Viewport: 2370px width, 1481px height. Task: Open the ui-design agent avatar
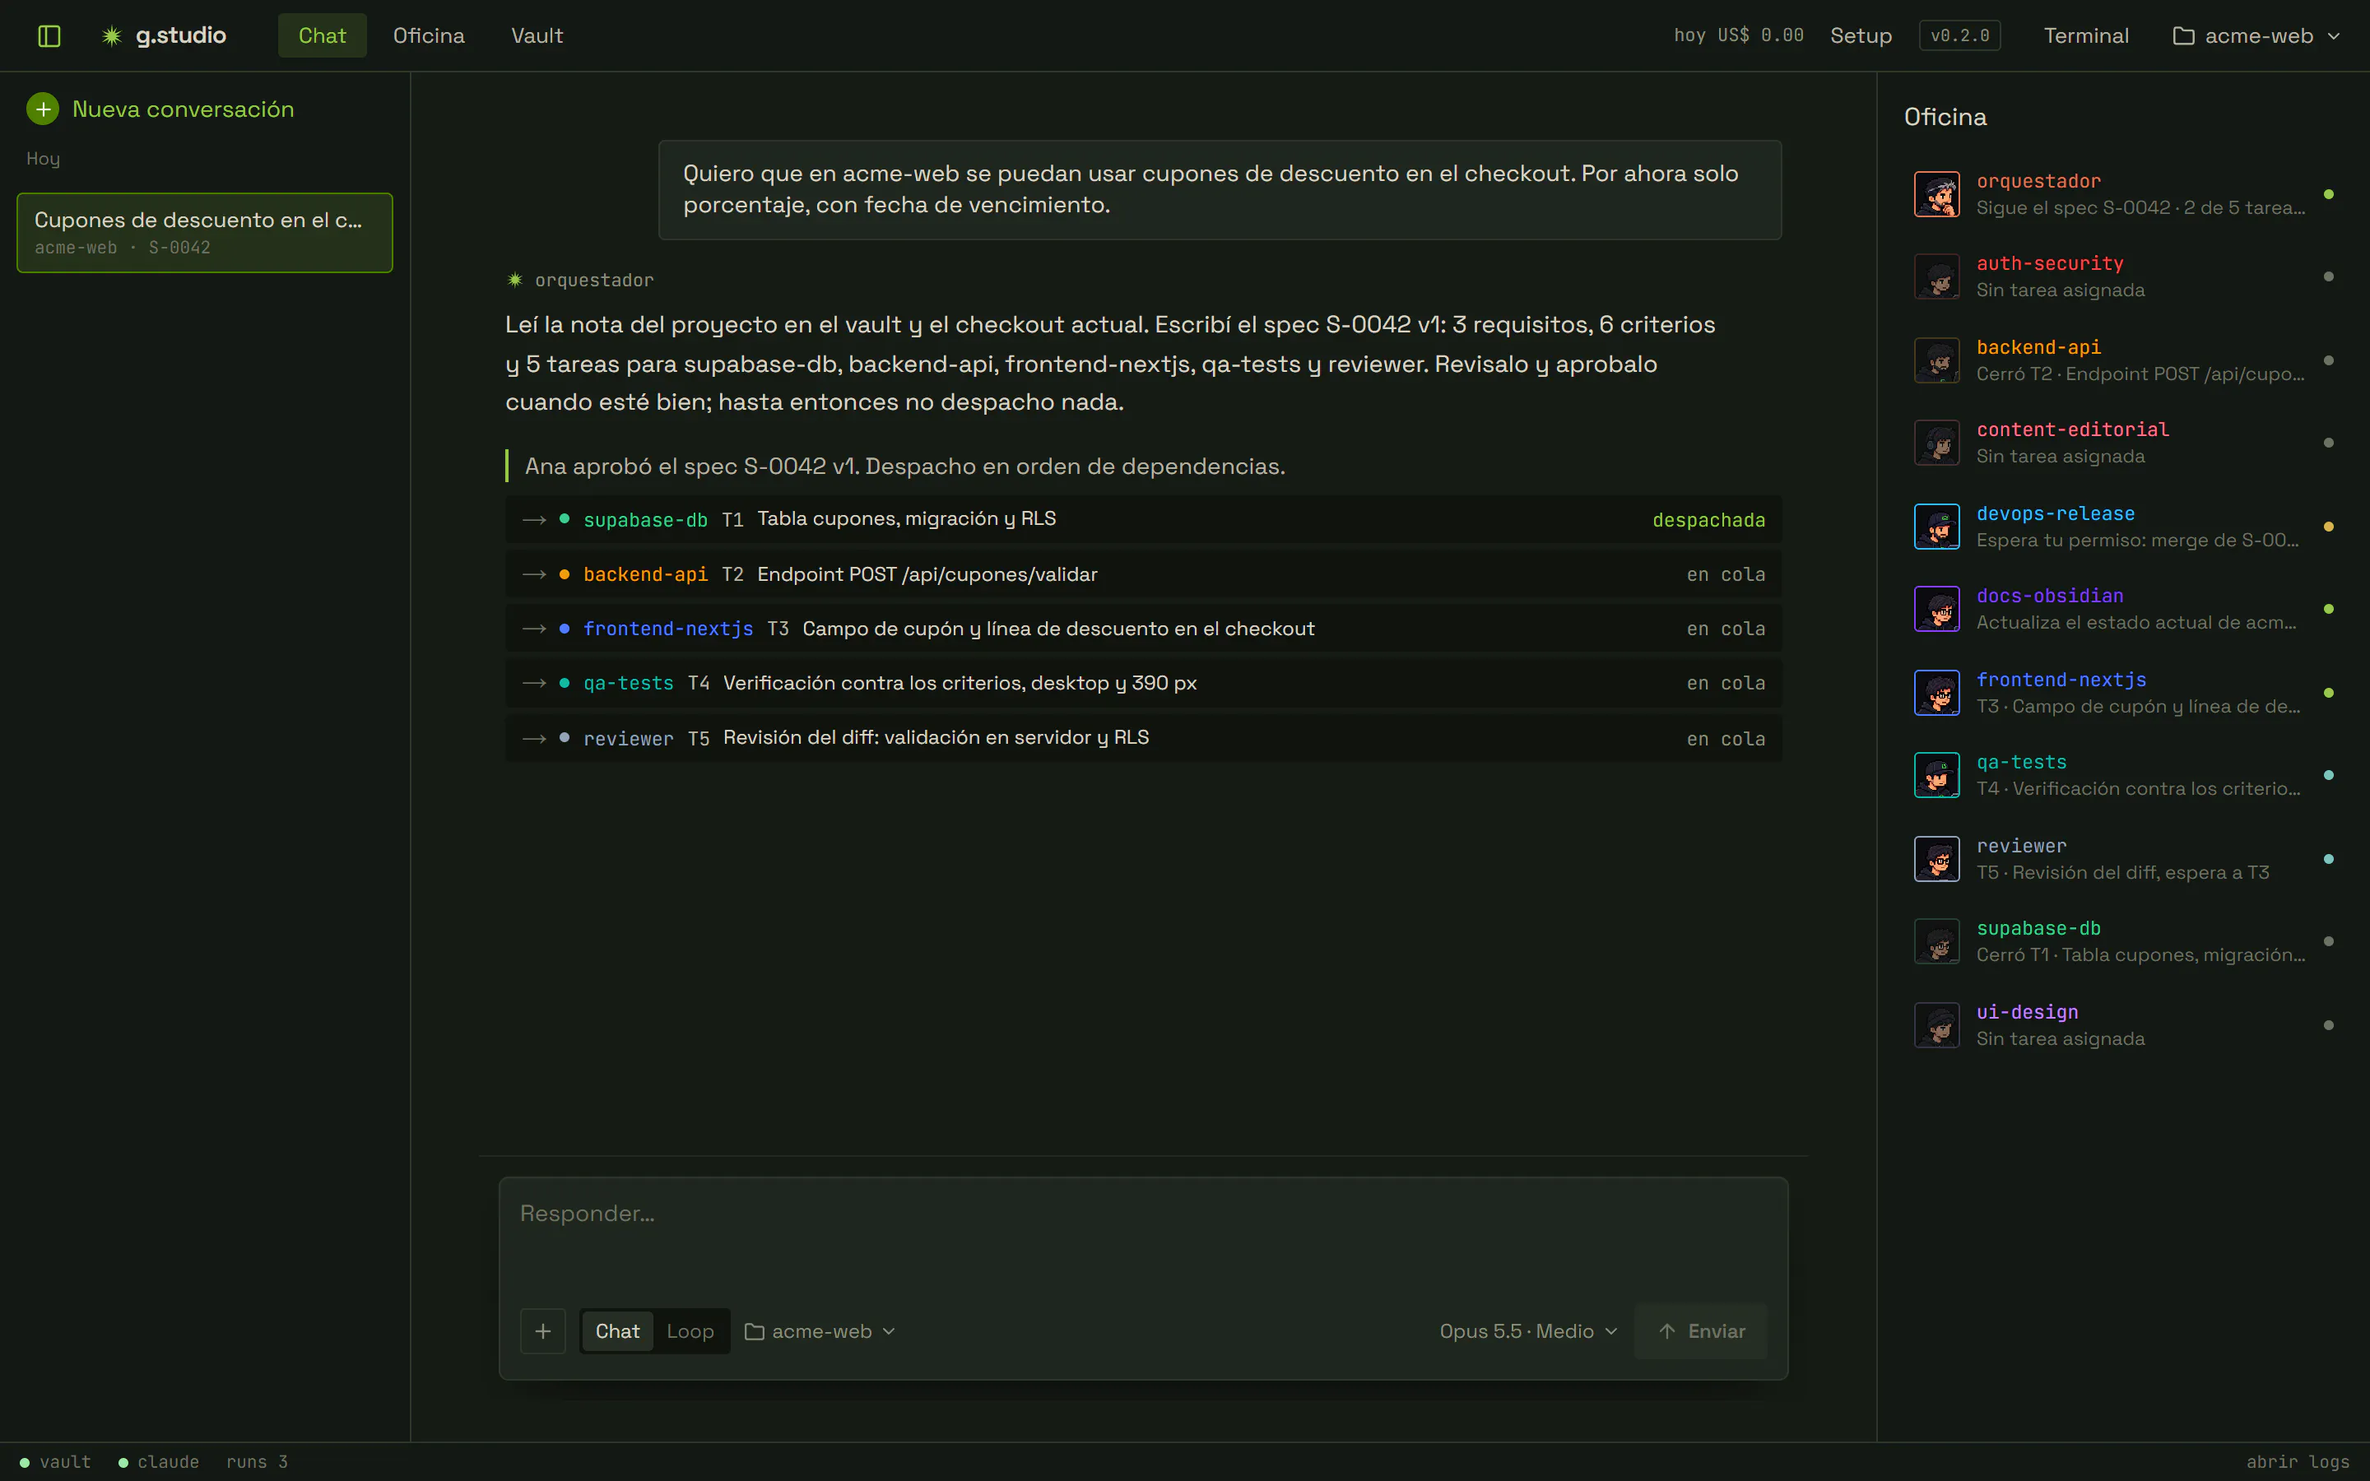tap(1936, 1025)
